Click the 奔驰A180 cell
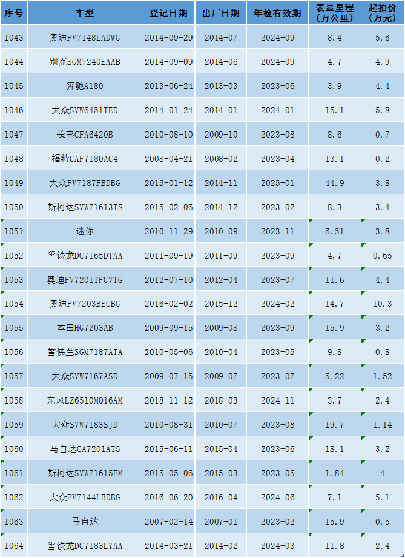Screen dimensions: 405x558 85,86
